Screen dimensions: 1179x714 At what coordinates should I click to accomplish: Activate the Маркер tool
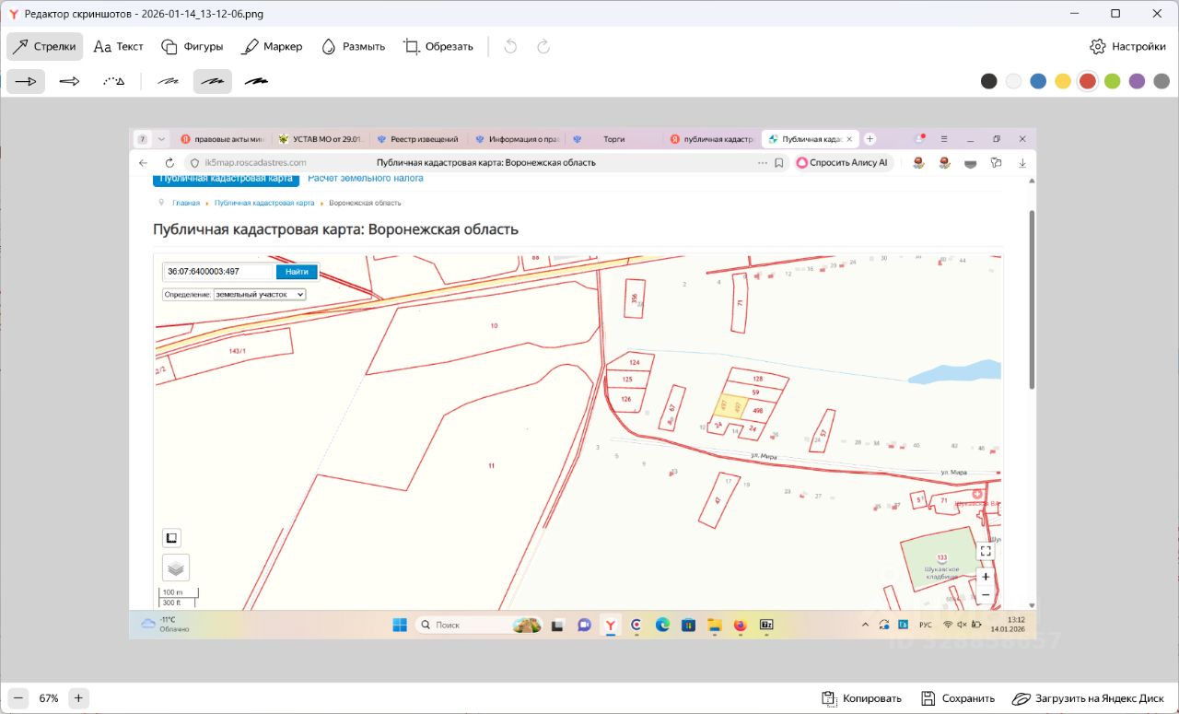tap(271, 46)
